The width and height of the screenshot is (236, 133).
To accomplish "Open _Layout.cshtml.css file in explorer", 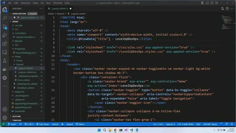I will (x=27, y=72).
